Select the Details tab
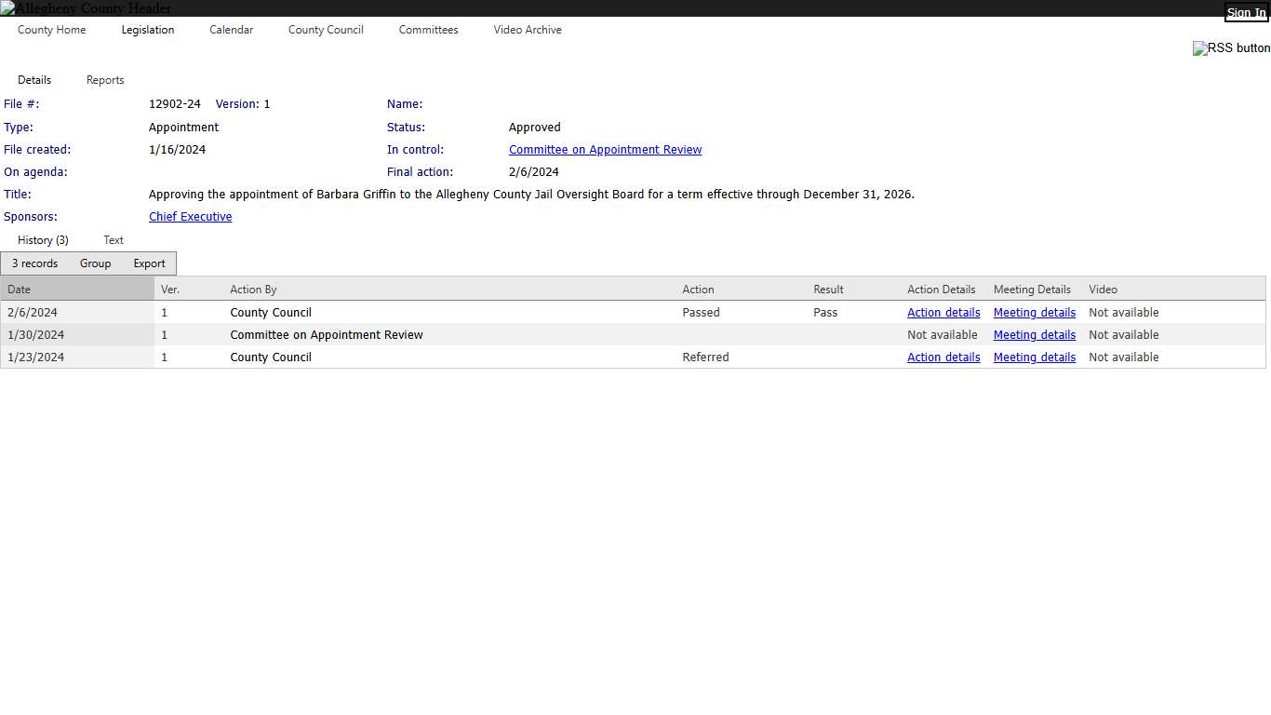The image size is (1271, 715). (x=34, y=80)
